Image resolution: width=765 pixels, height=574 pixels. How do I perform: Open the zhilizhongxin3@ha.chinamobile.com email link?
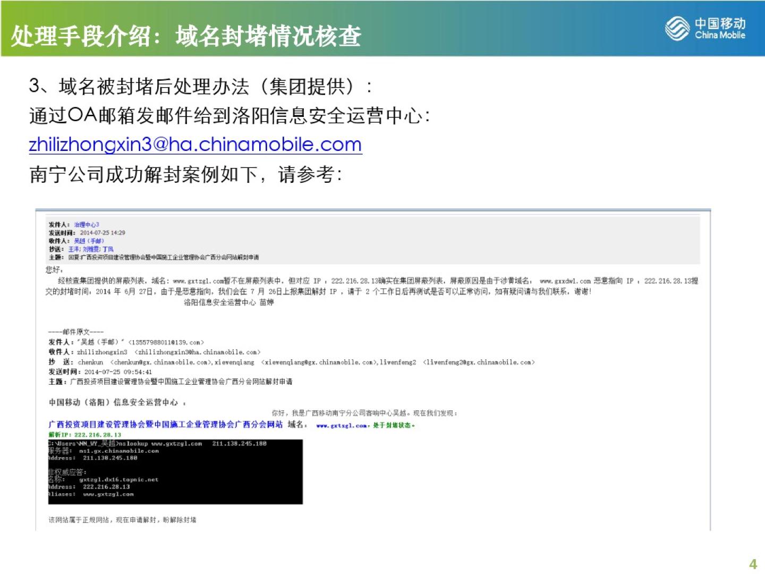click(195, 145)
